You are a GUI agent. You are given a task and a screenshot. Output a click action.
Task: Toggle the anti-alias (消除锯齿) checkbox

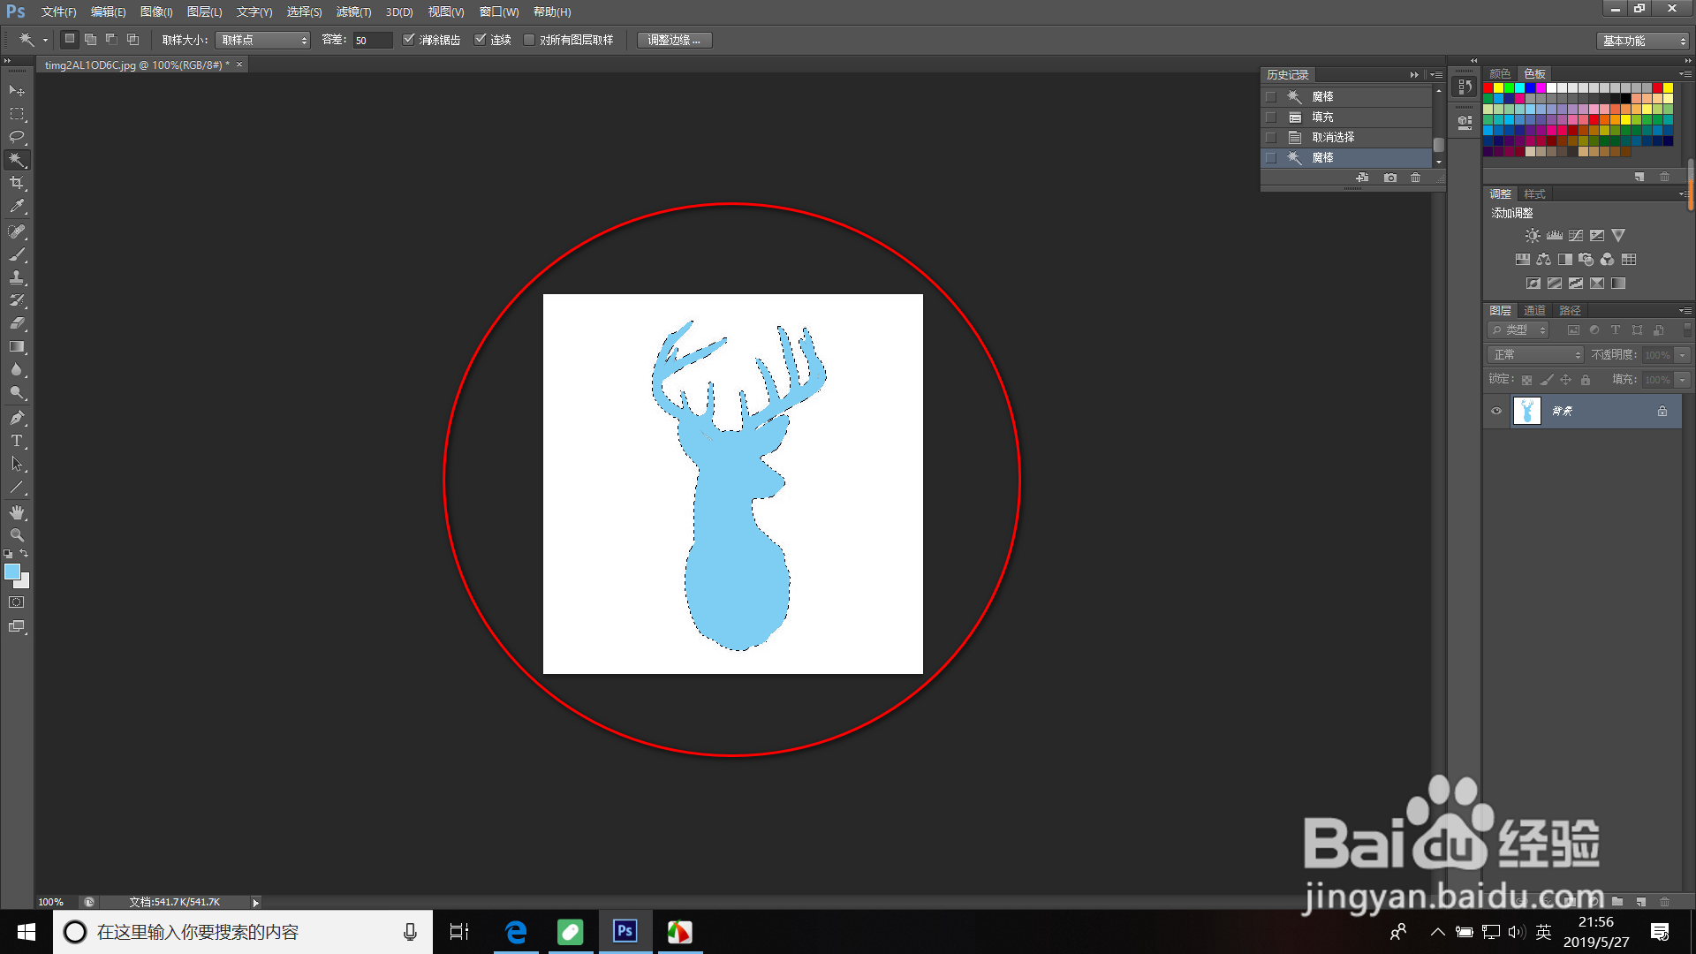pyautogui.click(x=408, y=40)
